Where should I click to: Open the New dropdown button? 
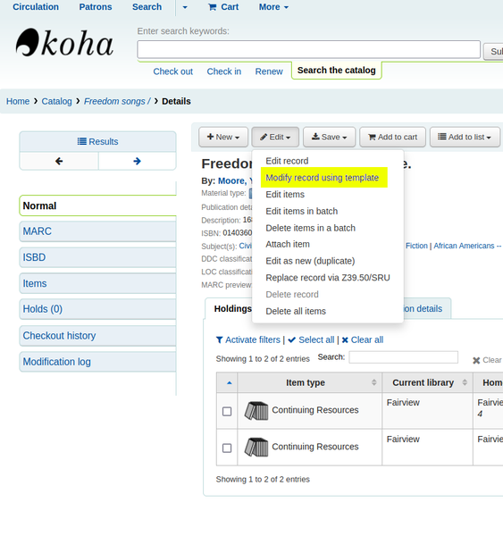click(x=223, y=137)
